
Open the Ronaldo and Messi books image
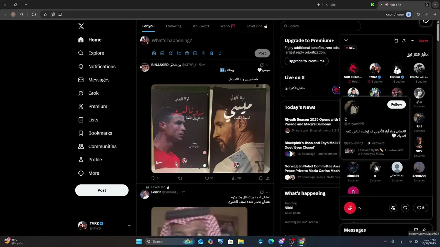[211, 129]
